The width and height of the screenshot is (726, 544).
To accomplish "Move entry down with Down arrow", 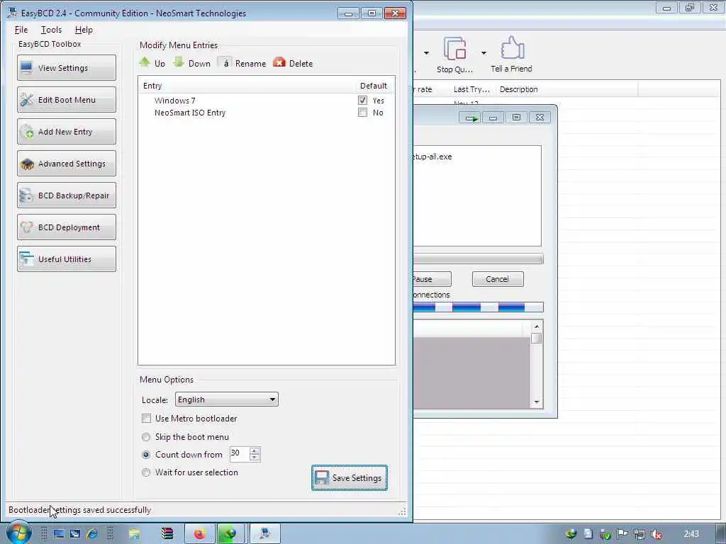I will pos(179,62).
